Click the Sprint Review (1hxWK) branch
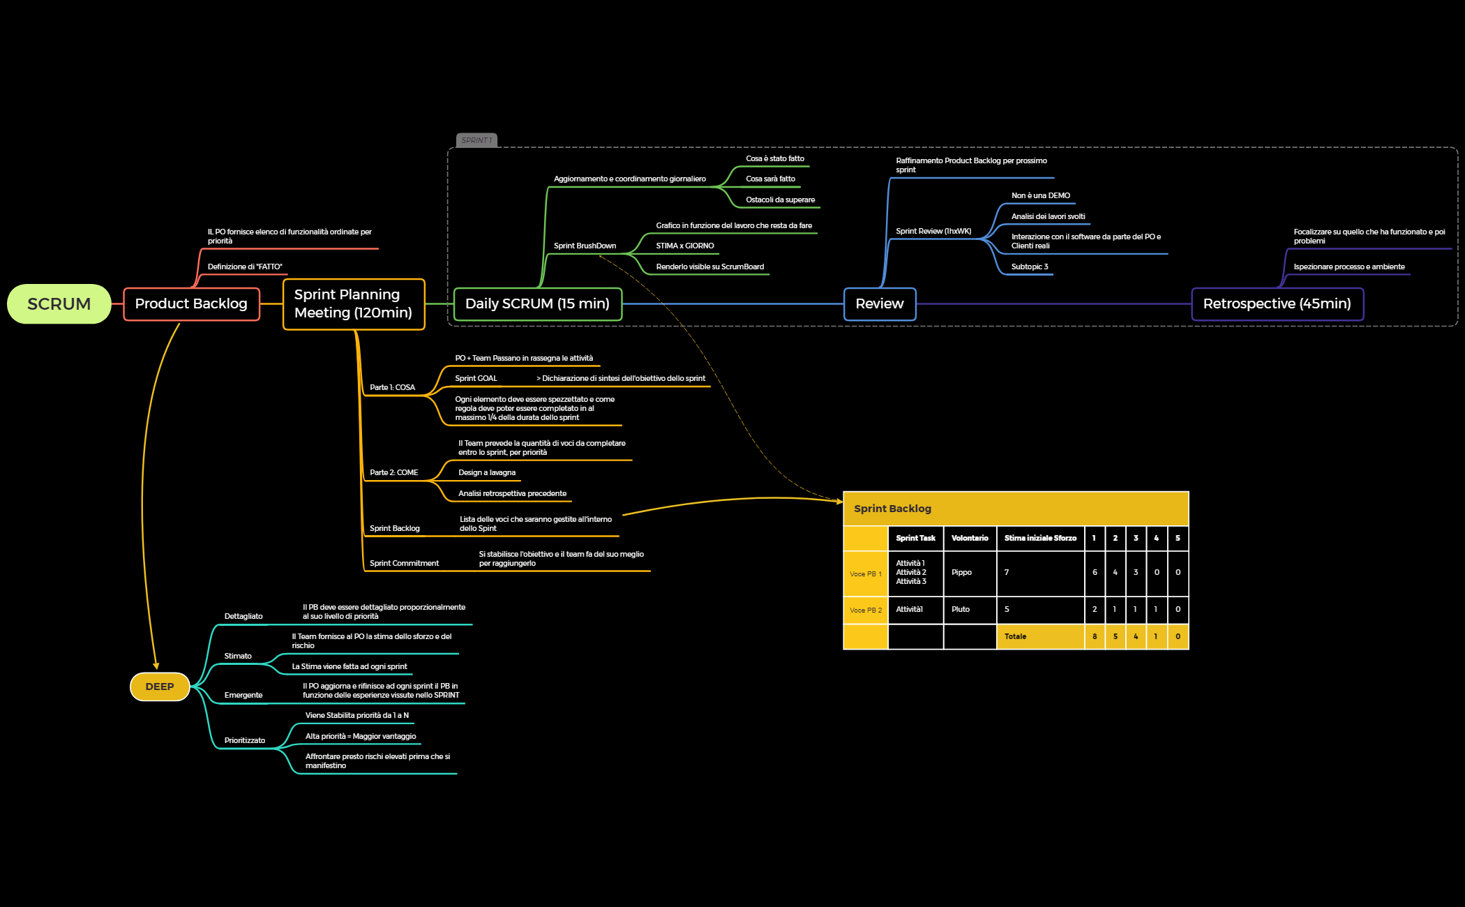1465x907 pixels. coord(933,230)
